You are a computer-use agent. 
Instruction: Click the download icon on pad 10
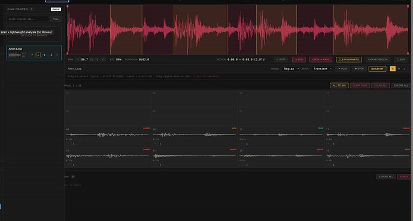click(160, 144)
